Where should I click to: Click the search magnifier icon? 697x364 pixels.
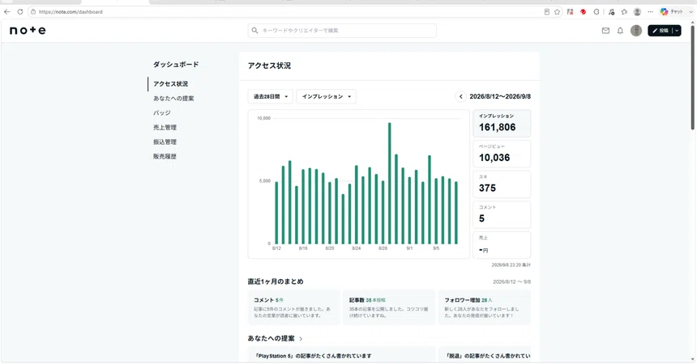(x=254, y=31)
